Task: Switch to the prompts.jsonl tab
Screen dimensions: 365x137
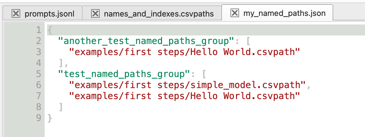Action: (49, 14)
